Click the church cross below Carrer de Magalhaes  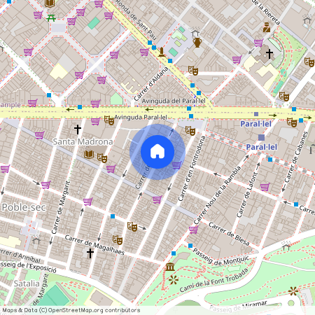point(90,253)
